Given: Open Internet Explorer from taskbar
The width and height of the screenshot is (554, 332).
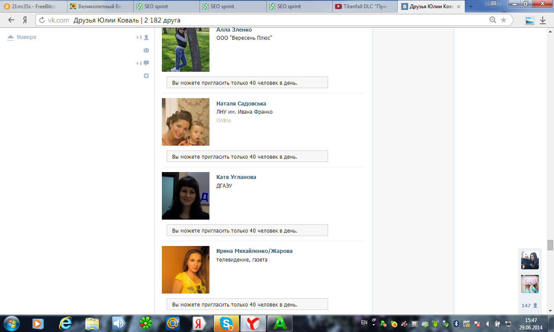Looking at the screenshot, I should 65,323.
